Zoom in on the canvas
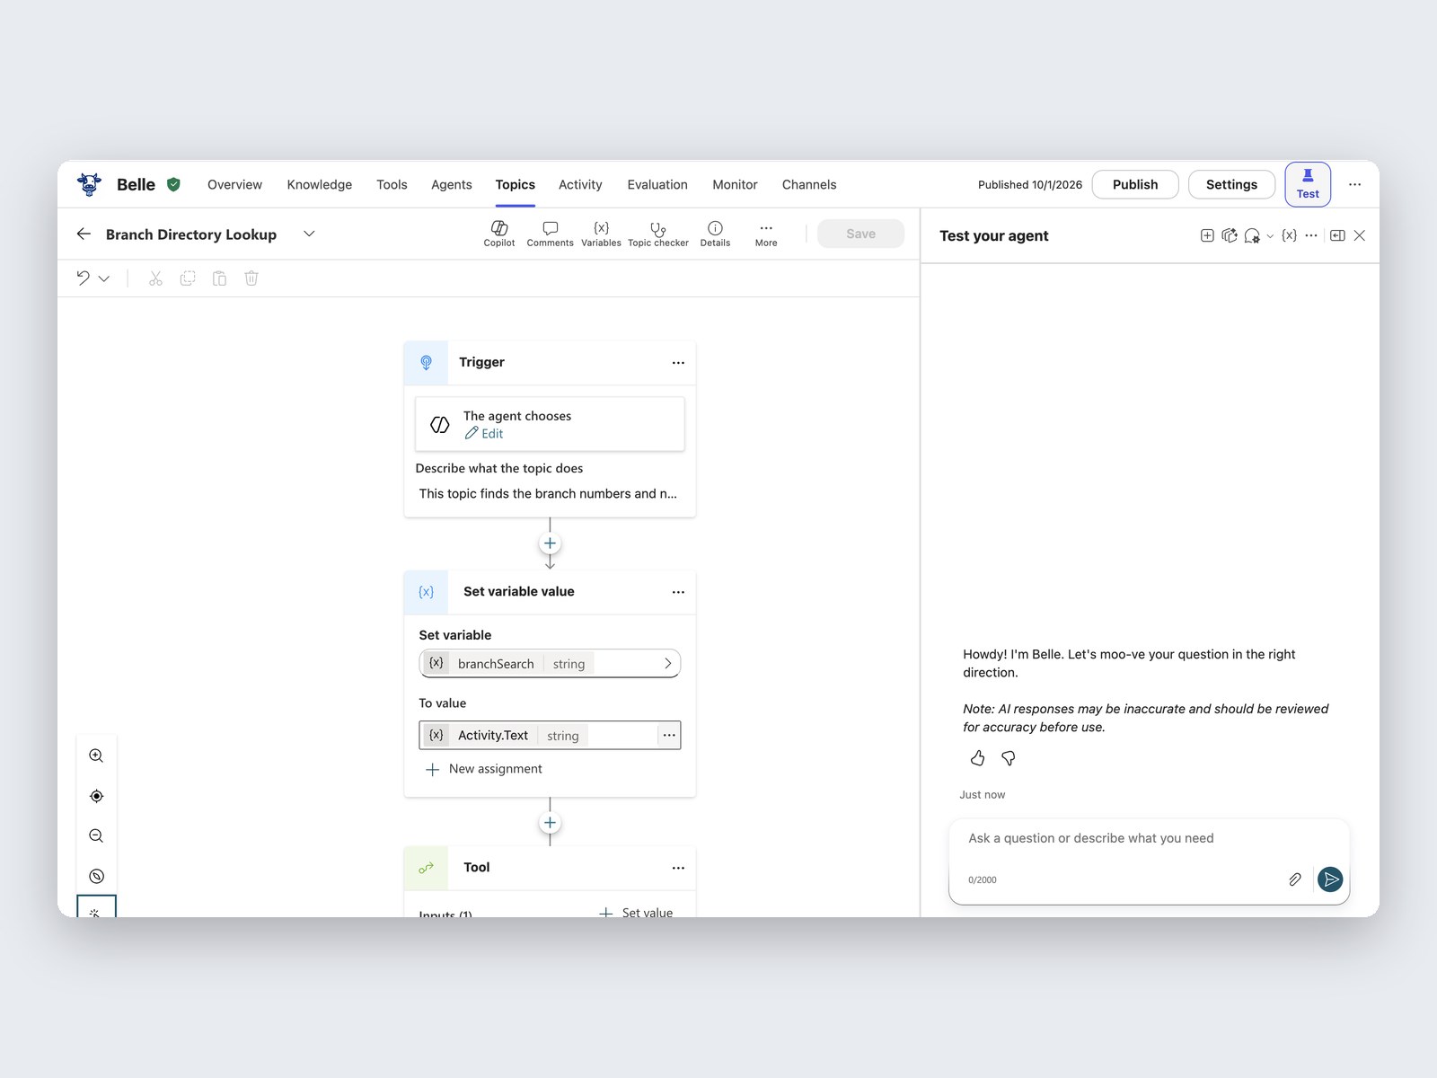The height and width of the screenshot is (1078, 1437). [x=96, y=756]
